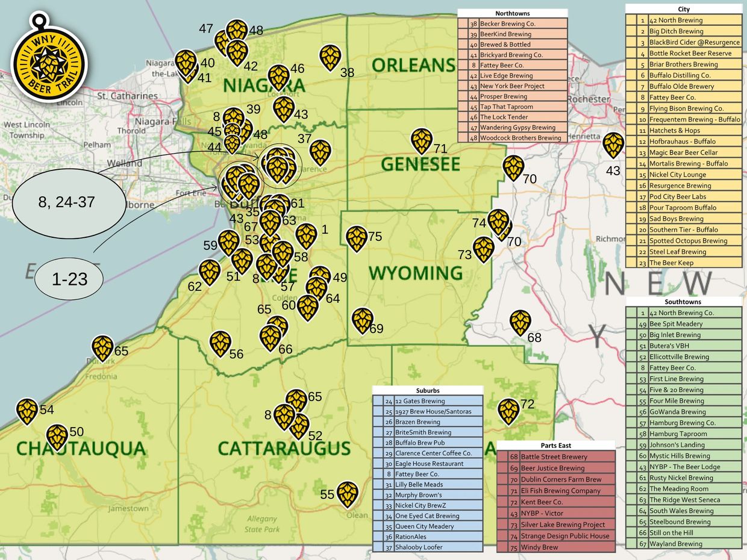The width and height of the screenshot is (747, 560).
Task: Open the hop pin labeled 66
Action: point(270,338)
